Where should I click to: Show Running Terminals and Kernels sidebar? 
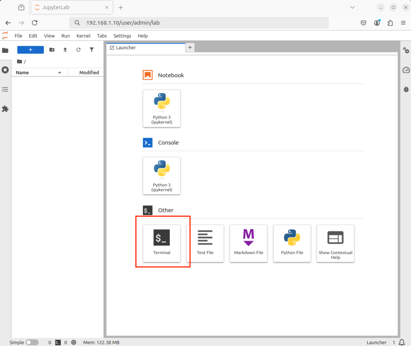5,70
